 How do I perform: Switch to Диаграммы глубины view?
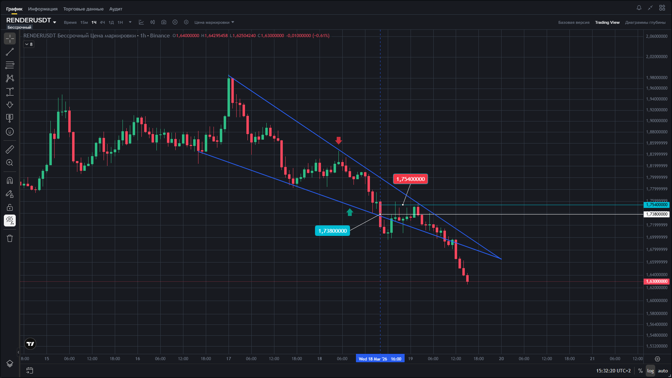645,22
